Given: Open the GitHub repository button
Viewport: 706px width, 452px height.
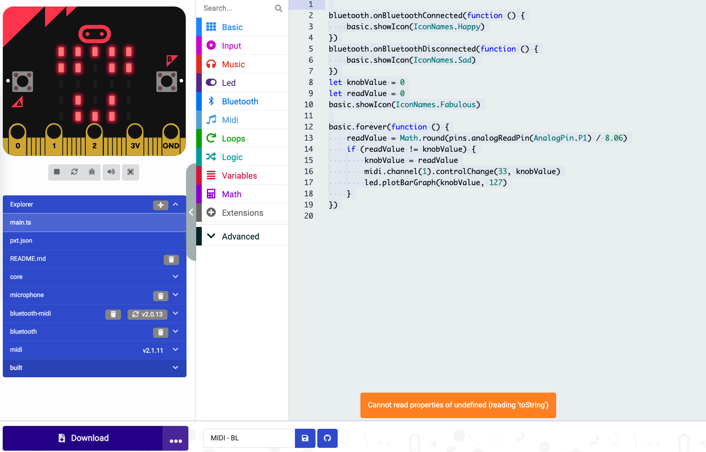Looking at the screenshot, I should (x=327, y=438).
